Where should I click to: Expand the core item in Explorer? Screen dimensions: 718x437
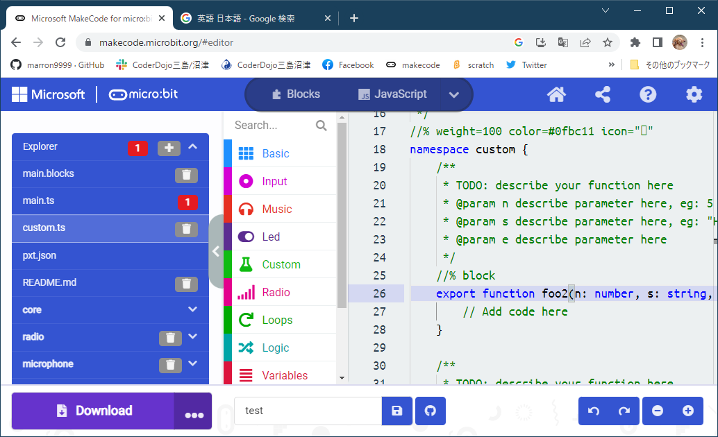click(194, 310)
